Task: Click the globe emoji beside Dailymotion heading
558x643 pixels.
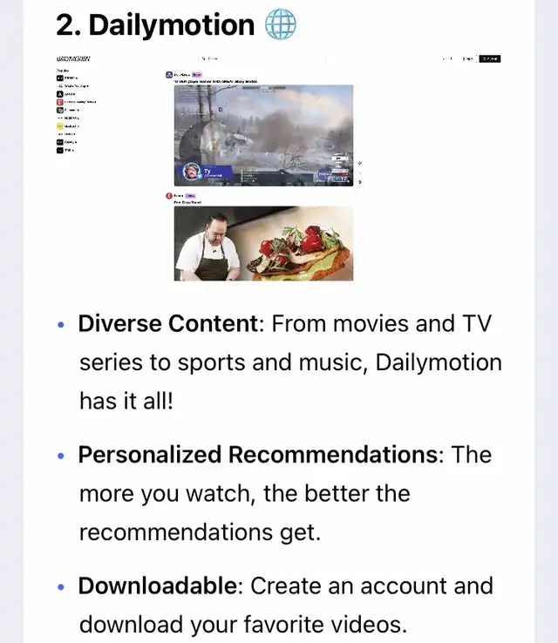Action: 280,24
